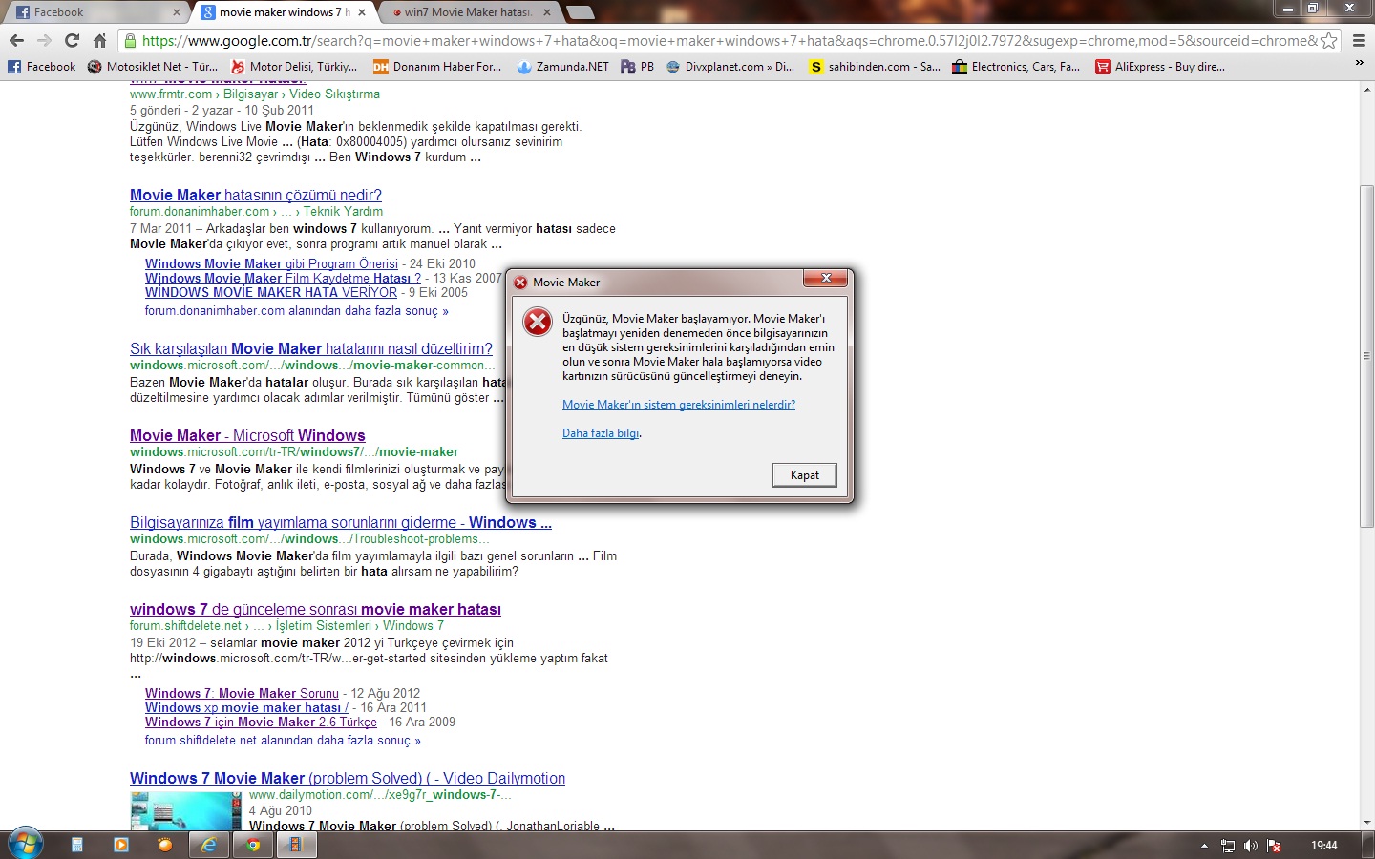Open Windows Movie Maker Film Kaydetme Hatası
Image resolution: width=1375 pixels, height=859 pixels.
[283, 279]
